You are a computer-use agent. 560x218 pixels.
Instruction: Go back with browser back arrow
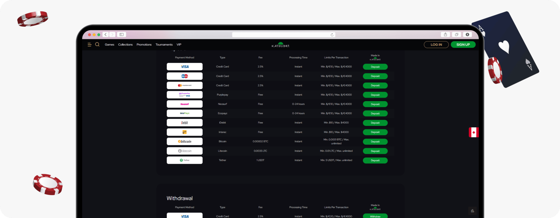(x=106, y=34)
